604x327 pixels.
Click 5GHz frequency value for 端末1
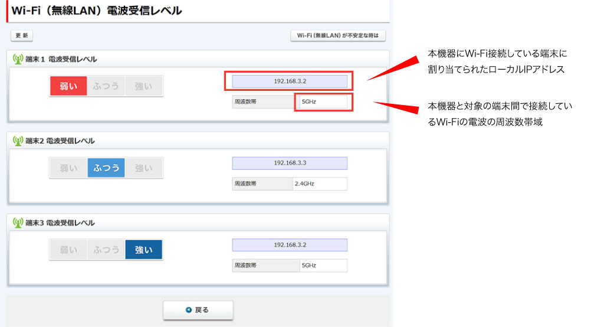pyautogui.click(x=323, y=102)
